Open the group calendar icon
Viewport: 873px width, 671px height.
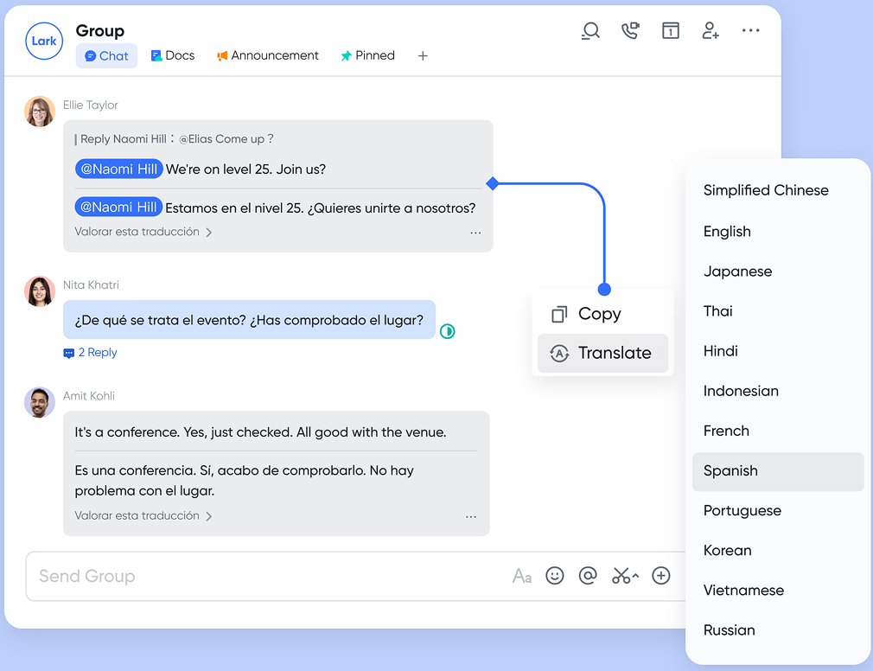click(670, 31)
